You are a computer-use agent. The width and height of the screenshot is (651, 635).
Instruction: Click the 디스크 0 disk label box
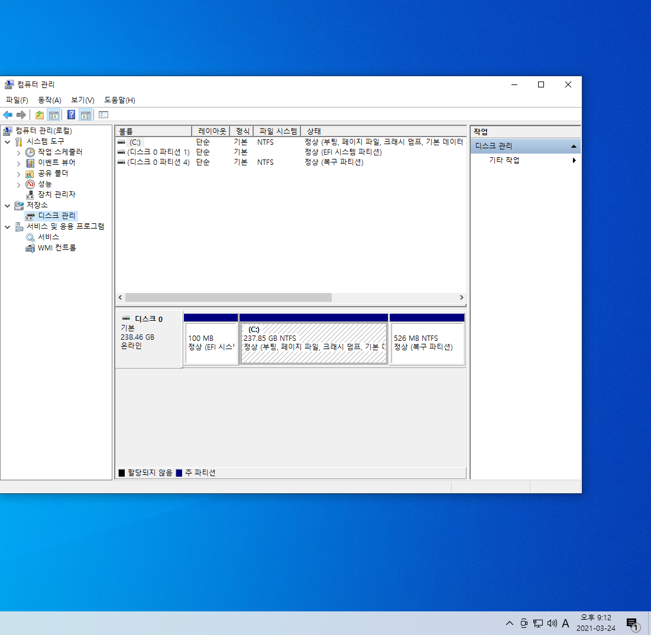tap(149, 339)
